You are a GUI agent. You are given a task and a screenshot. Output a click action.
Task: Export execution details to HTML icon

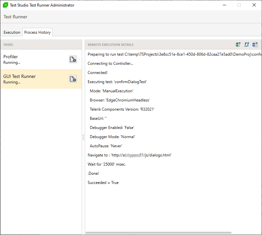pyautogui.click(x=246, y=45)
